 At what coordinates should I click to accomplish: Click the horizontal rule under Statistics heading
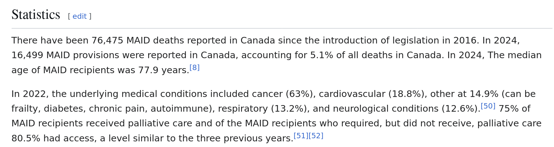pyautogui.click(x=282, y=28)
